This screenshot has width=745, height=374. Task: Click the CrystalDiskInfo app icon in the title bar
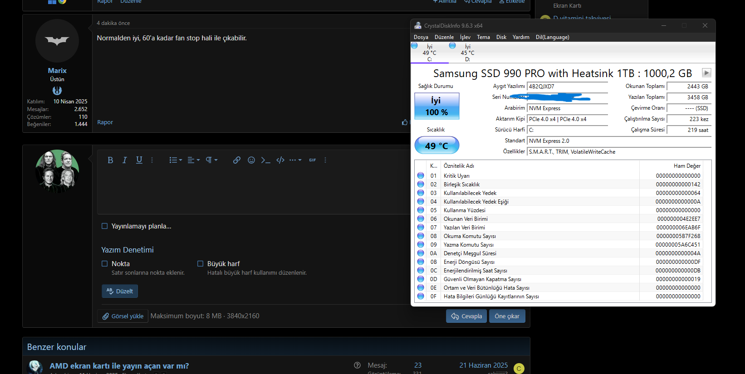click(x=418, y=26)
